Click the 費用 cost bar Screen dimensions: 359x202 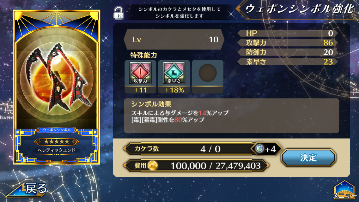[196, 165]
